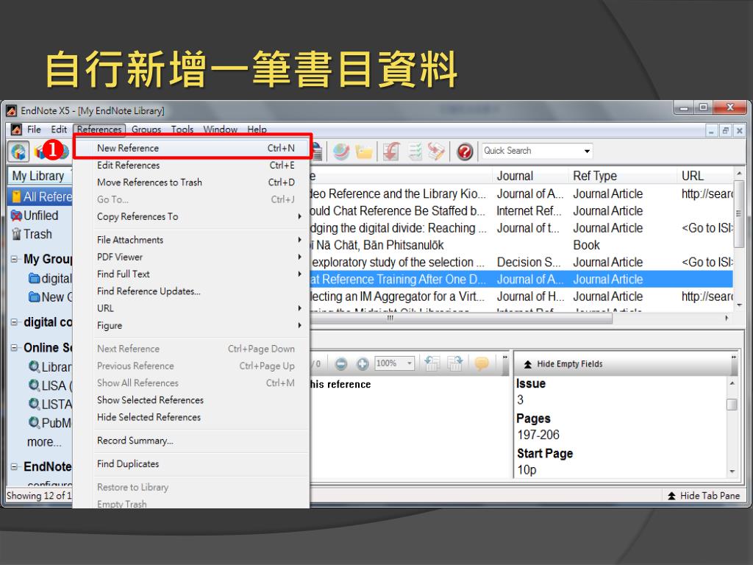The height and width of the screenshot is (565, 753).
Task: Collapse the EndNote Web tree section
Action: pos(14,466)
